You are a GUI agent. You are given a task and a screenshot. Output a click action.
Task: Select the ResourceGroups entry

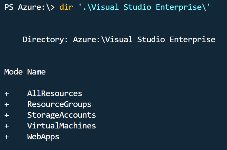tap(59, 104)
